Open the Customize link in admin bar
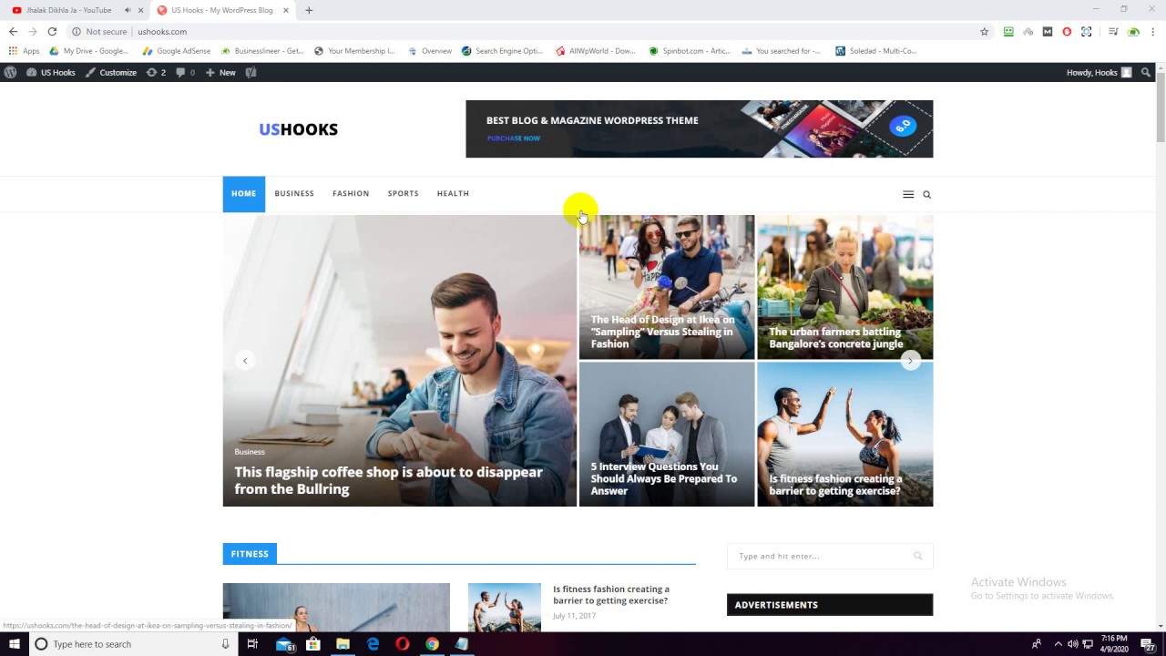 click(111, 72)
